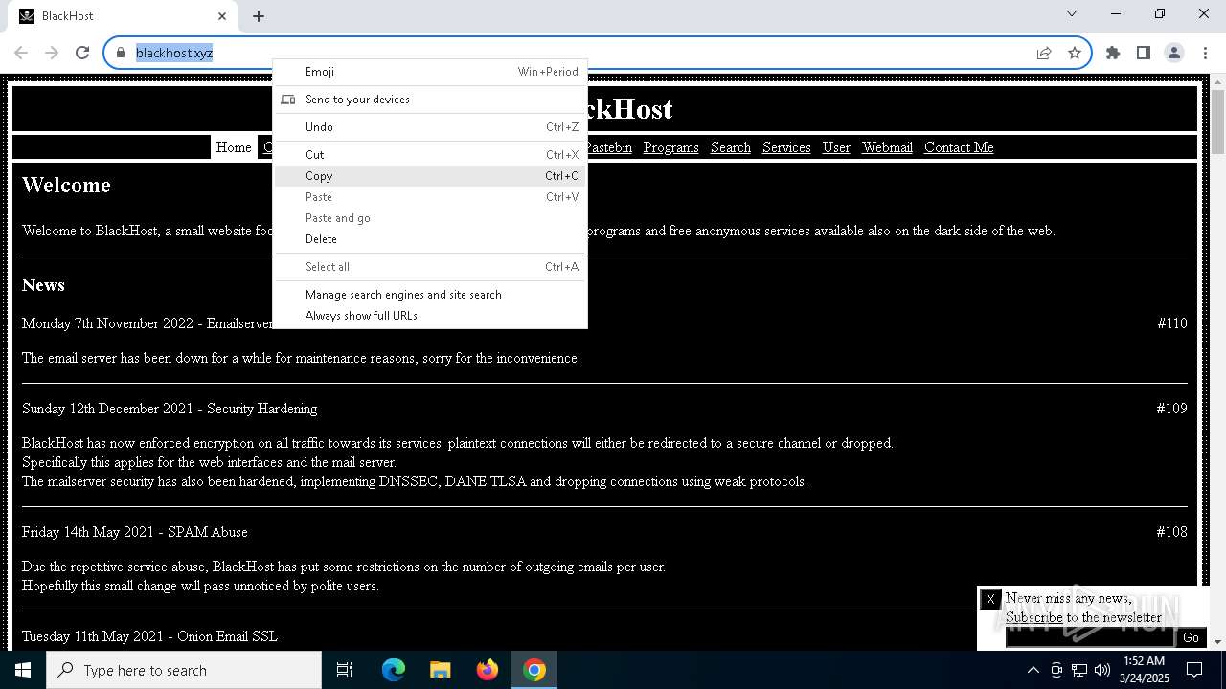Launch Microsoft Edge from the taskbar
The width and height of the screenshot is (1226, 689).
[394, 670]
